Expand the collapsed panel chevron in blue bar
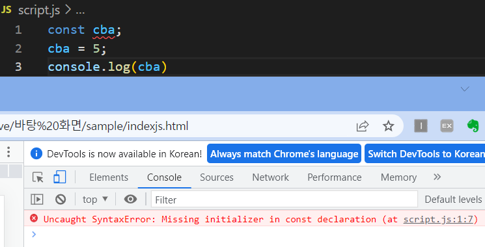485x247 pixels. click(x=465, y=89)
